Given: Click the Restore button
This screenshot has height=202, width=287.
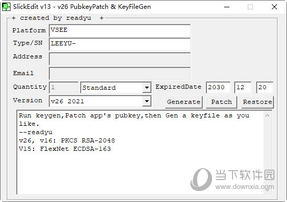Looking at the screenshot, I should [258, 102].
